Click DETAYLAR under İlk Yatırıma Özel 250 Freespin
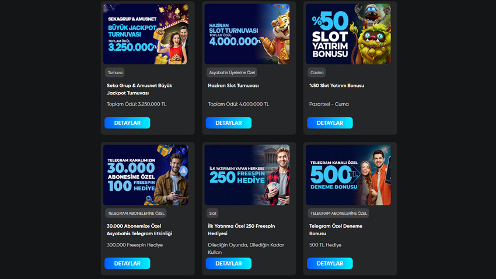Viewport: 496px width, 279px height. (x=228, y=263)
